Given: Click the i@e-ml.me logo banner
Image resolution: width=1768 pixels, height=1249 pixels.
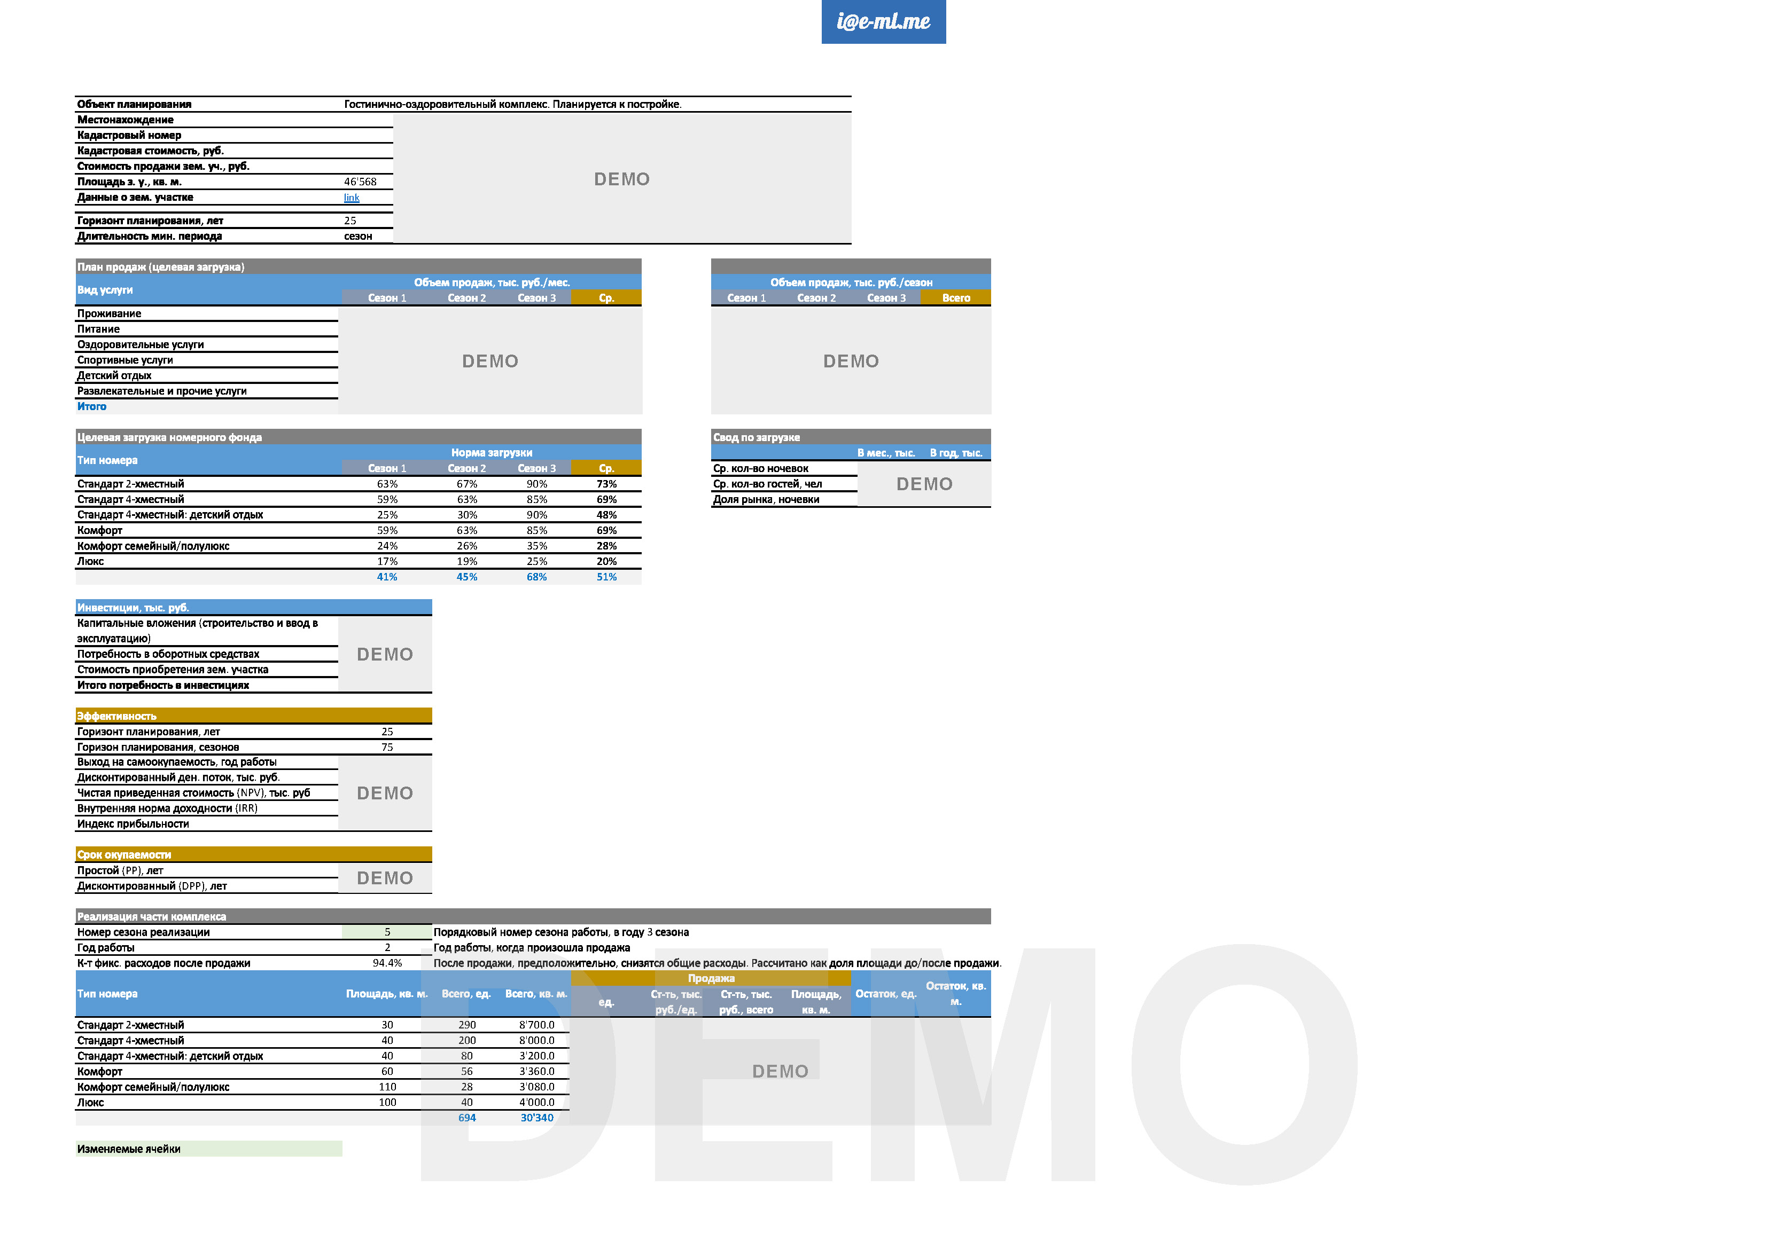Looking at the screenshot, I should (x=883, y=21).
